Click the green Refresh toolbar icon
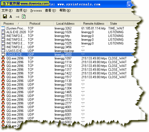Screen dimensions: 149x132 click(x=24, y=17)
